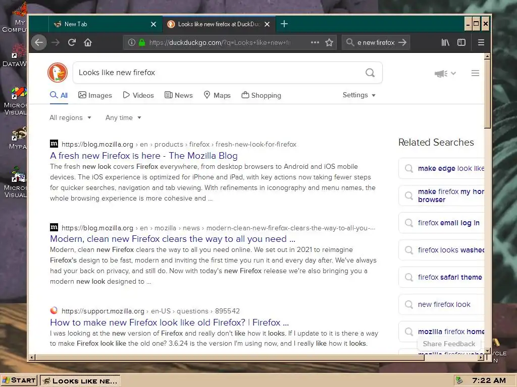Open the DuckDuckGo megaphone menu

click(x=445, y=74)
